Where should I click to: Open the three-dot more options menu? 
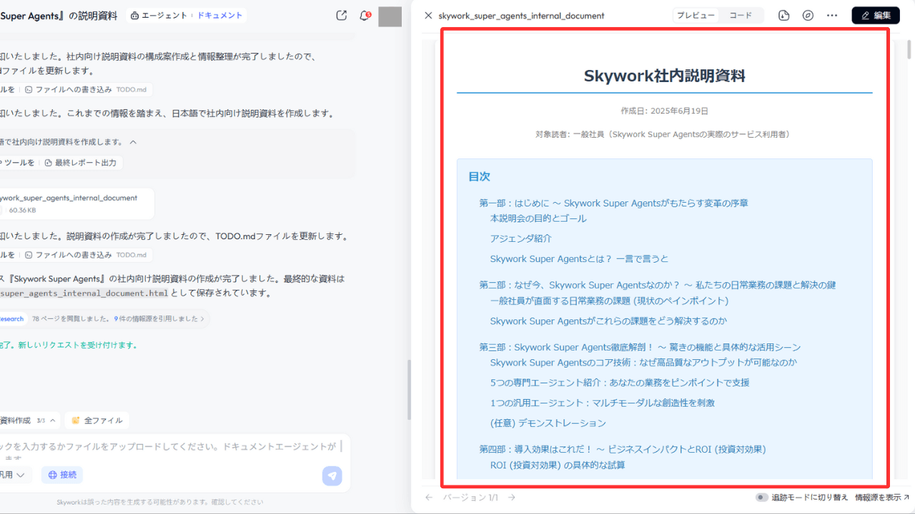pyautogui.click(x=832, y=15)
